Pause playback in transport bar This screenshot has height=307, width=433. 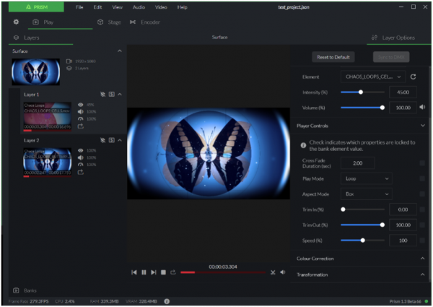[x=144, y=272]
